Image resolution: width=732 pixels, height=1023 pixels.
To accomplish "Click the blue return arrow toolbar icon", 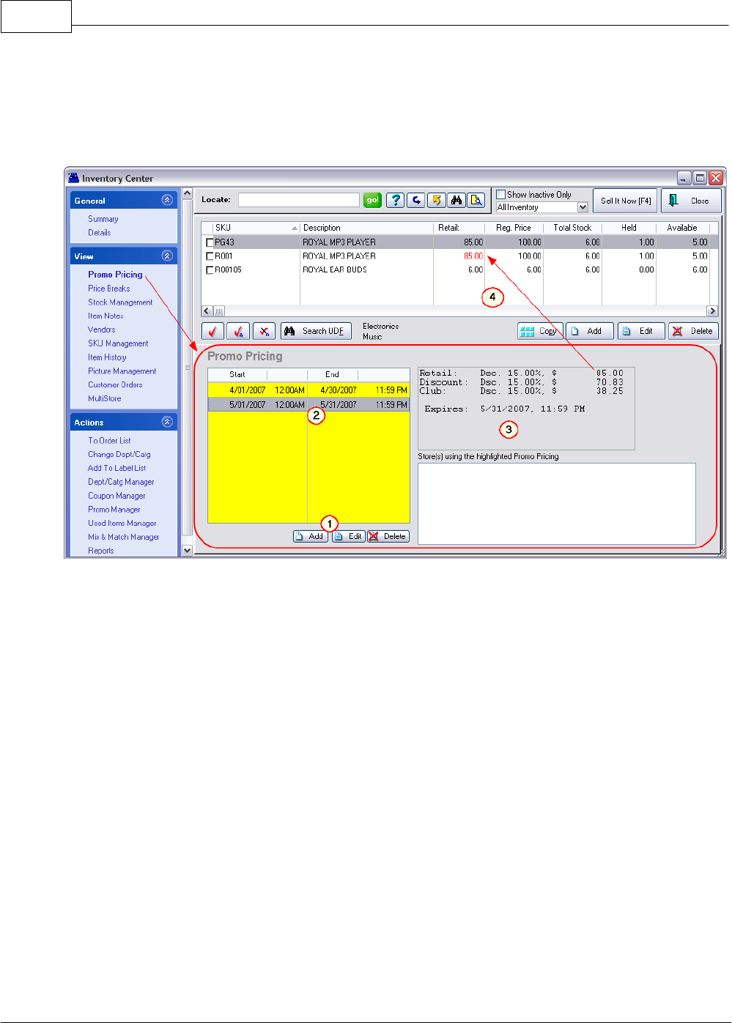I will [x=416, y=200].
